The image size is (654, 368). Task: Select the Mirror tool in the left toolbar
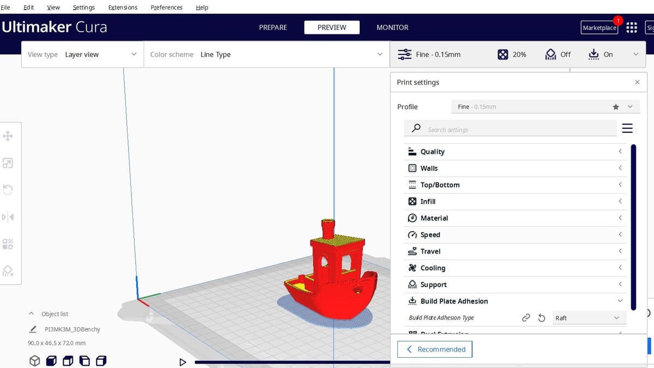(8, 217)
